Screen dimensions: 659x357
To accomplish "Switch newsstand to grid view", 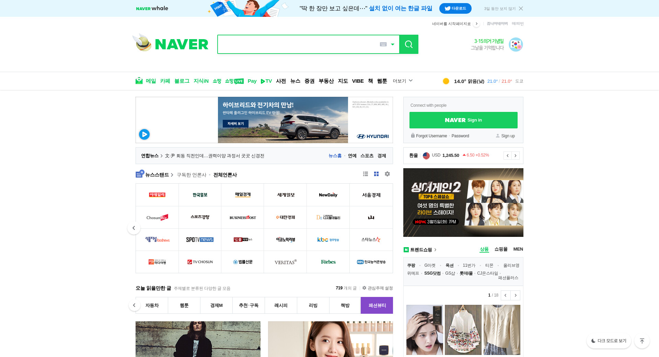I will click(x=376, y=174).
